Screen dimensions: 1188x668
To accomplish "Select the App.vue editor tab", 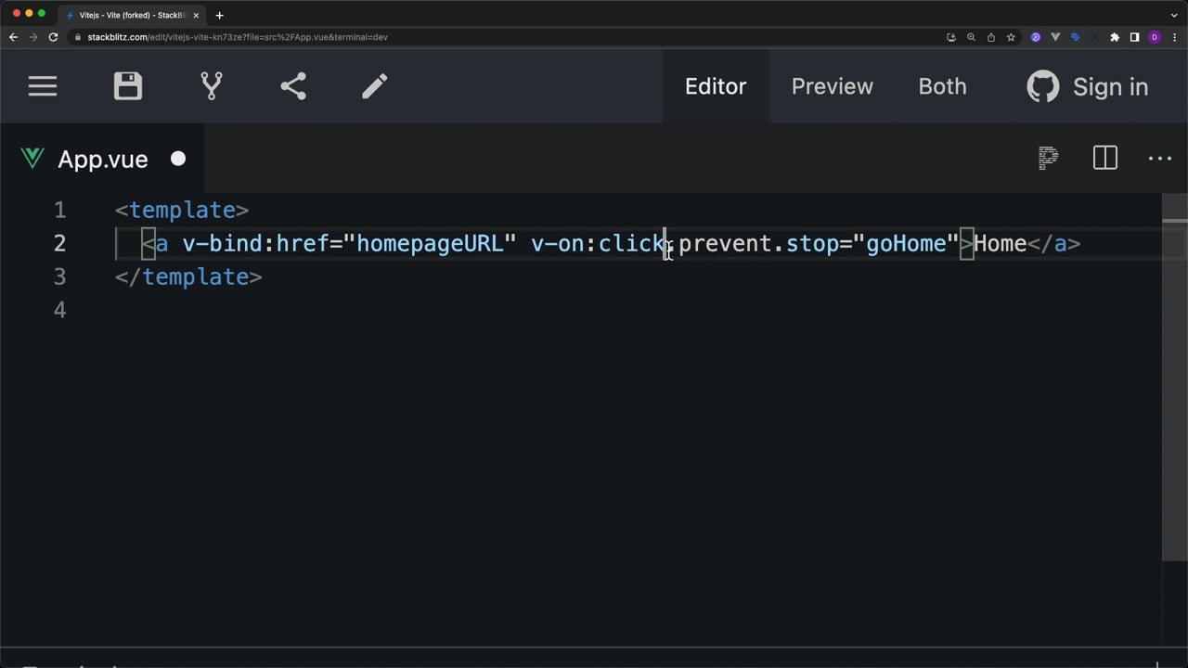I will pyautogui.click(x=102, y=159).
